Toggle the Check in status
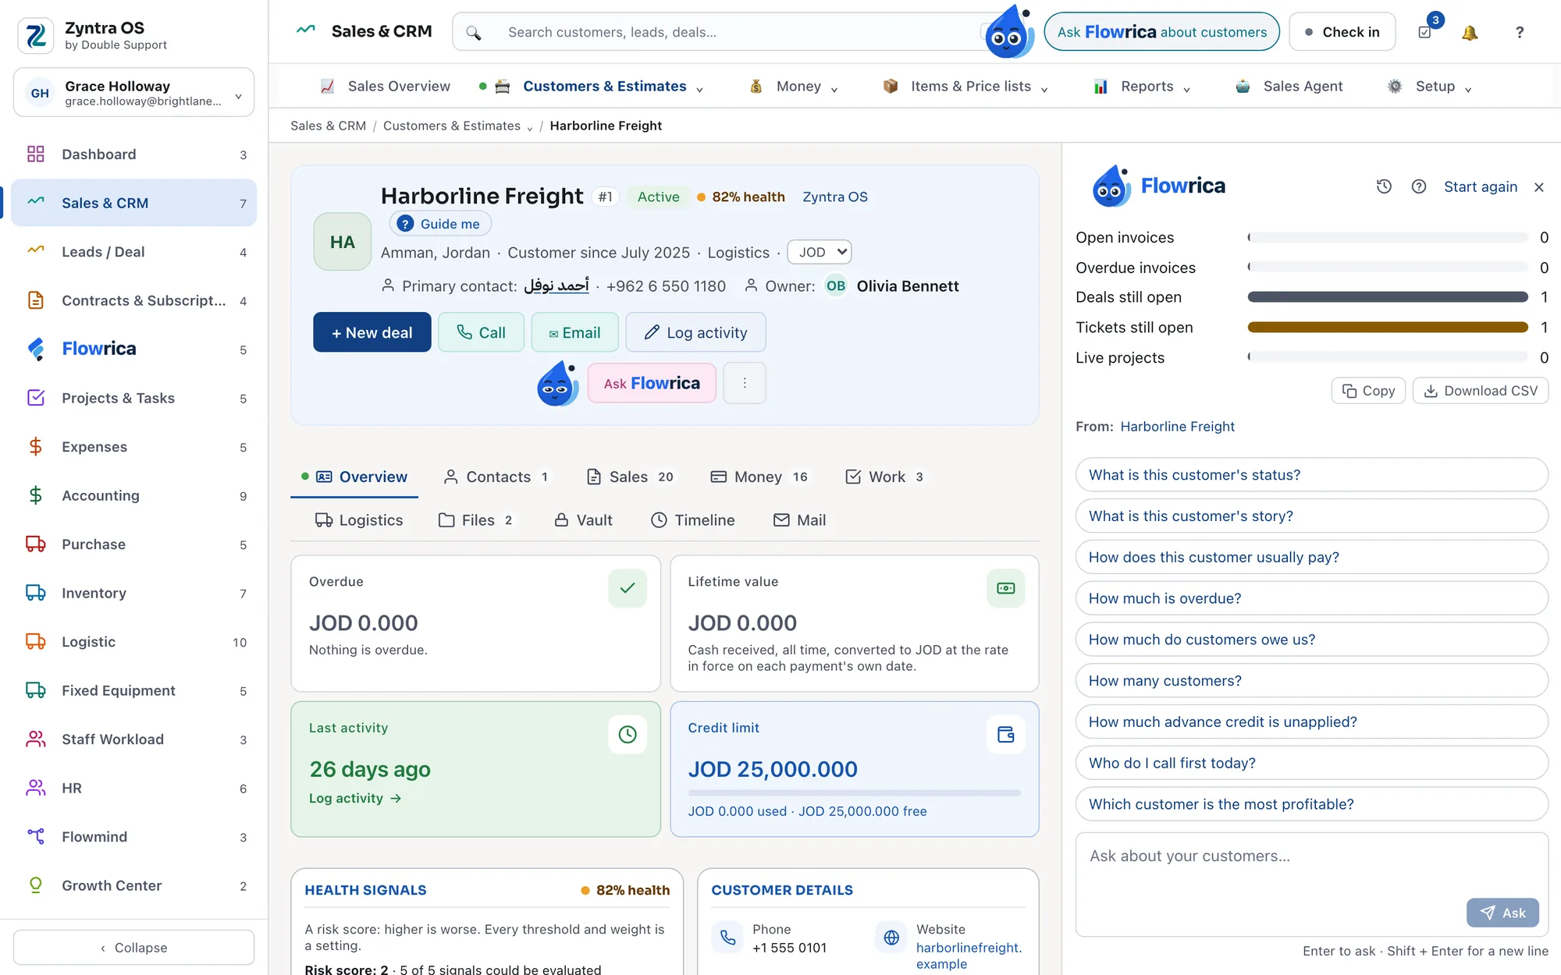The width and height of the screenshot is (1561, 975). [1342, 32]
